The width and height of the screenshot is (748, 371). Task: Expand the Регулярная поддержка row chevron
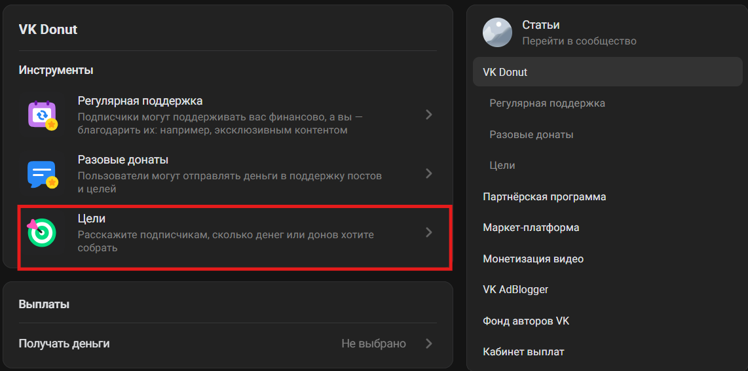click(428, 115)
